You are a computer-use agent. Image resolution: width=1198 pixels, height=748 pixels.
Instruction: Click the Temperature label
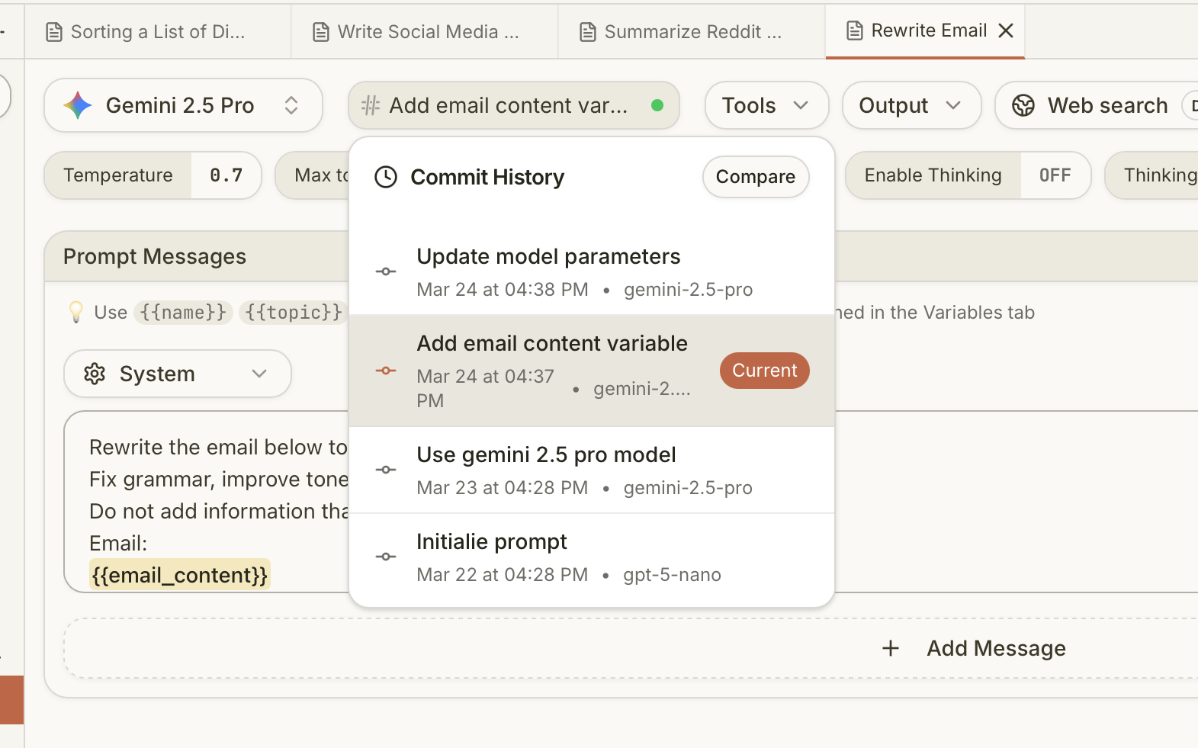(118, 175)
